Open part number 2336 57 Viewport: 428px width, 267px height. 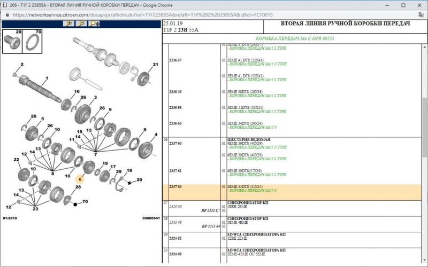(x=175, y=60)
